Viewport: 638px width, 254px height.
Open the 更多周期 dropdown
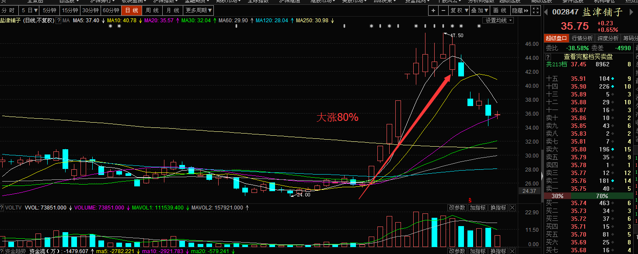(x=199, y=10)
